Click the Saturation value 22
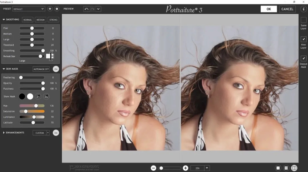 click(x=52, y=111)
